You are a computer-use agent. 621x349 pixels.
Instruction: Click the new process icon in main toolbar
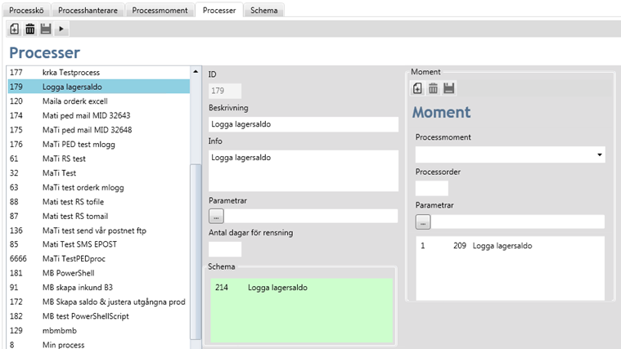(15, 29)
